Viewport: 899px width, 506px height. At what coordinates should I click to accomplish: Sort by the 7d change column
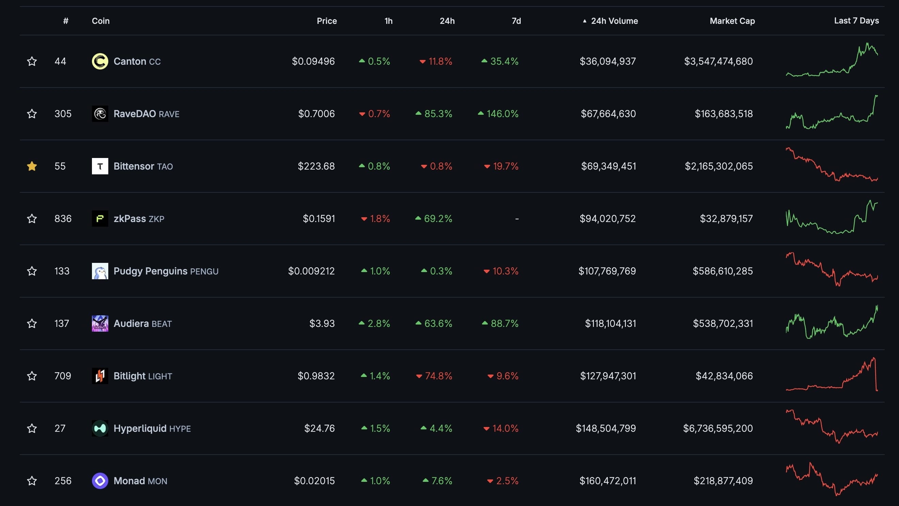tap(516, 21)
